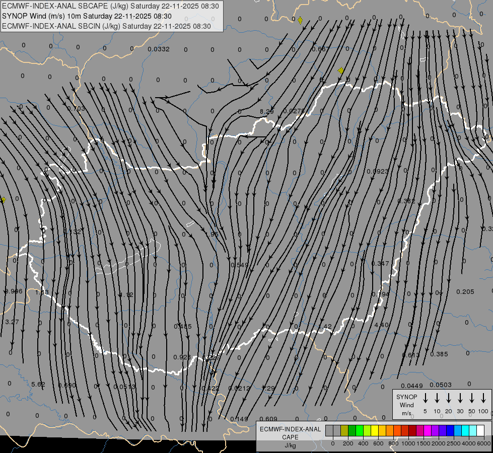
Task: Click the SYNOP Wind m/s legend label
Action: (x=407, y=405)
